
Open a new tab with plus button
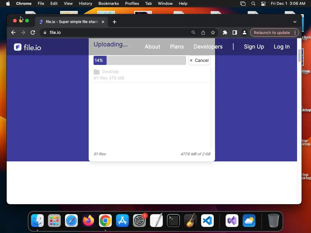(114, 22)
